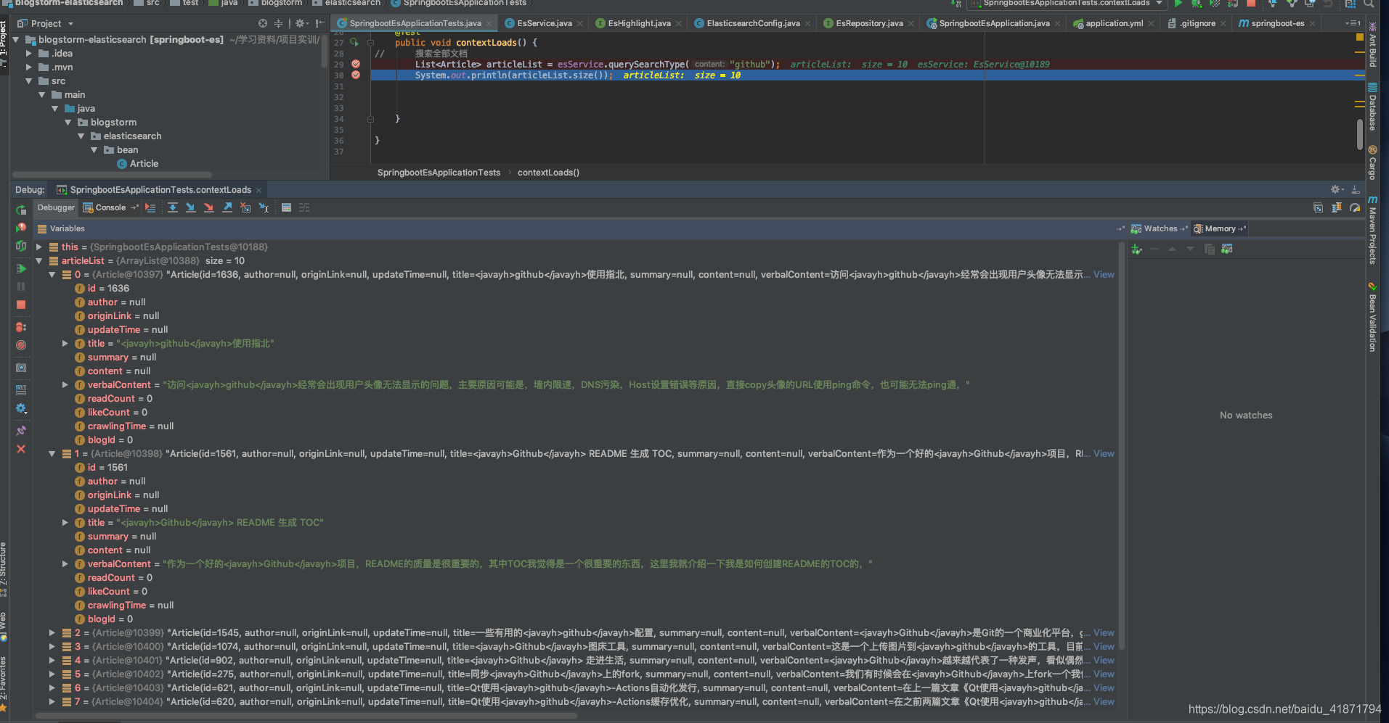Viewport: 1389px width, 723px height.
Task: Pause the program in debug sidebar
Action: 21,286
